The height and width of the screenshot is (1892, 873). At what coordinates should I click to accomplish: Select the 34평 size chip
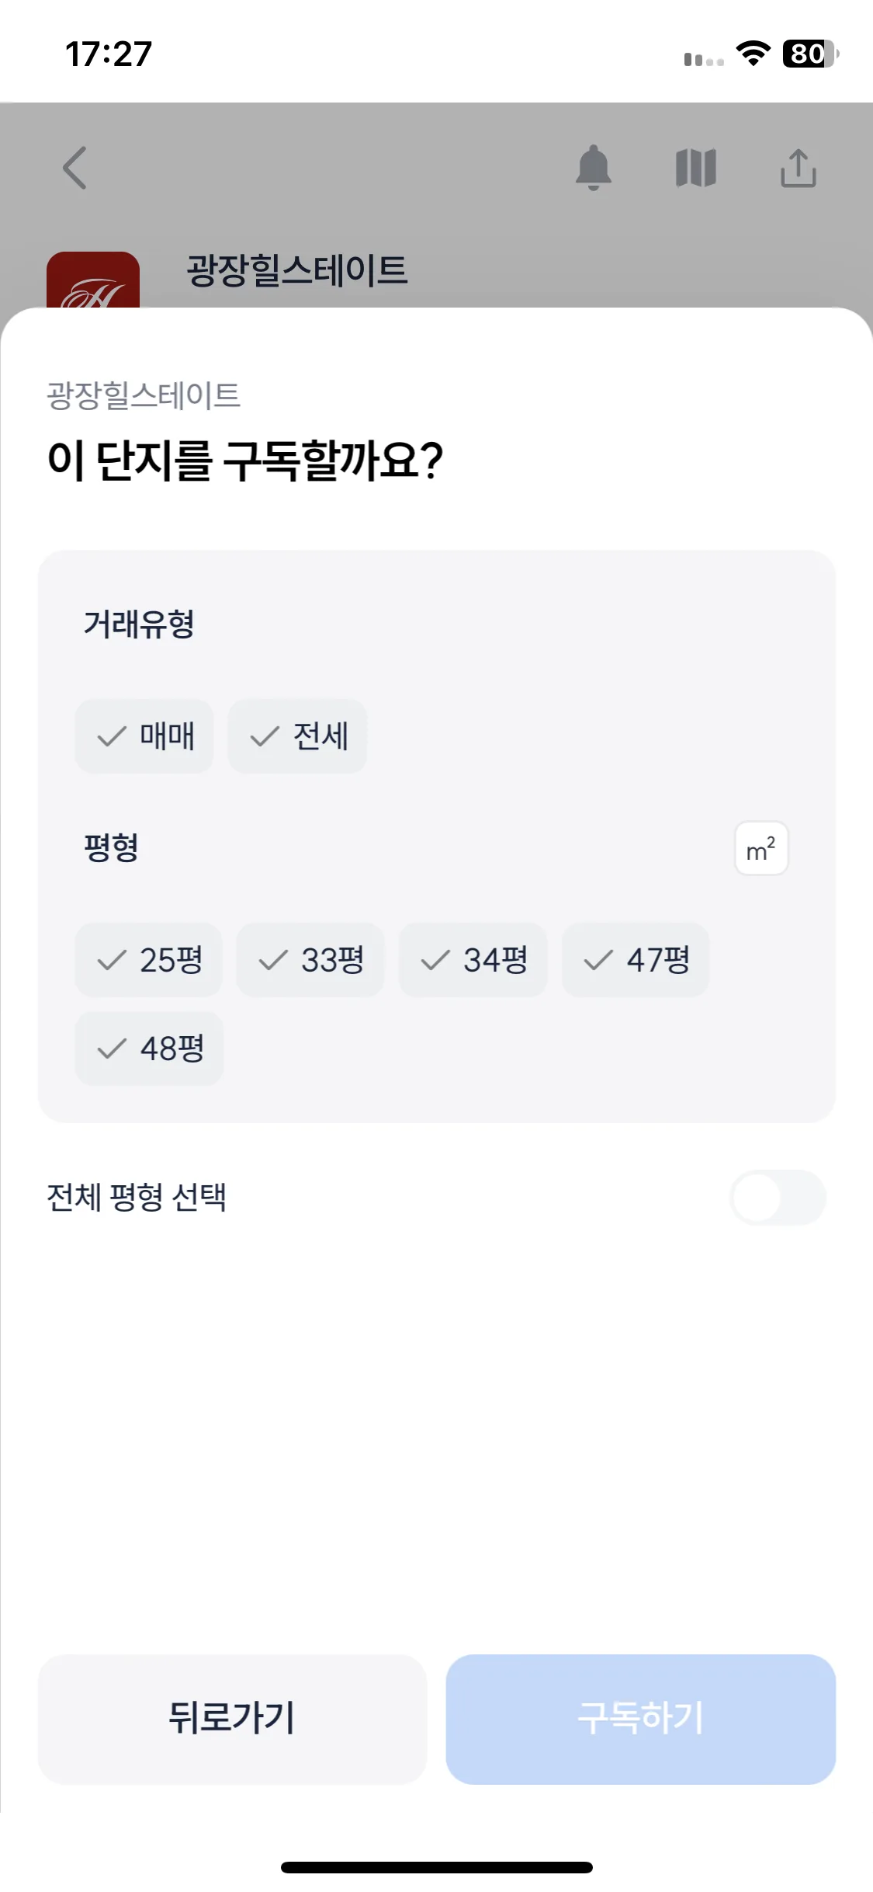473,960
